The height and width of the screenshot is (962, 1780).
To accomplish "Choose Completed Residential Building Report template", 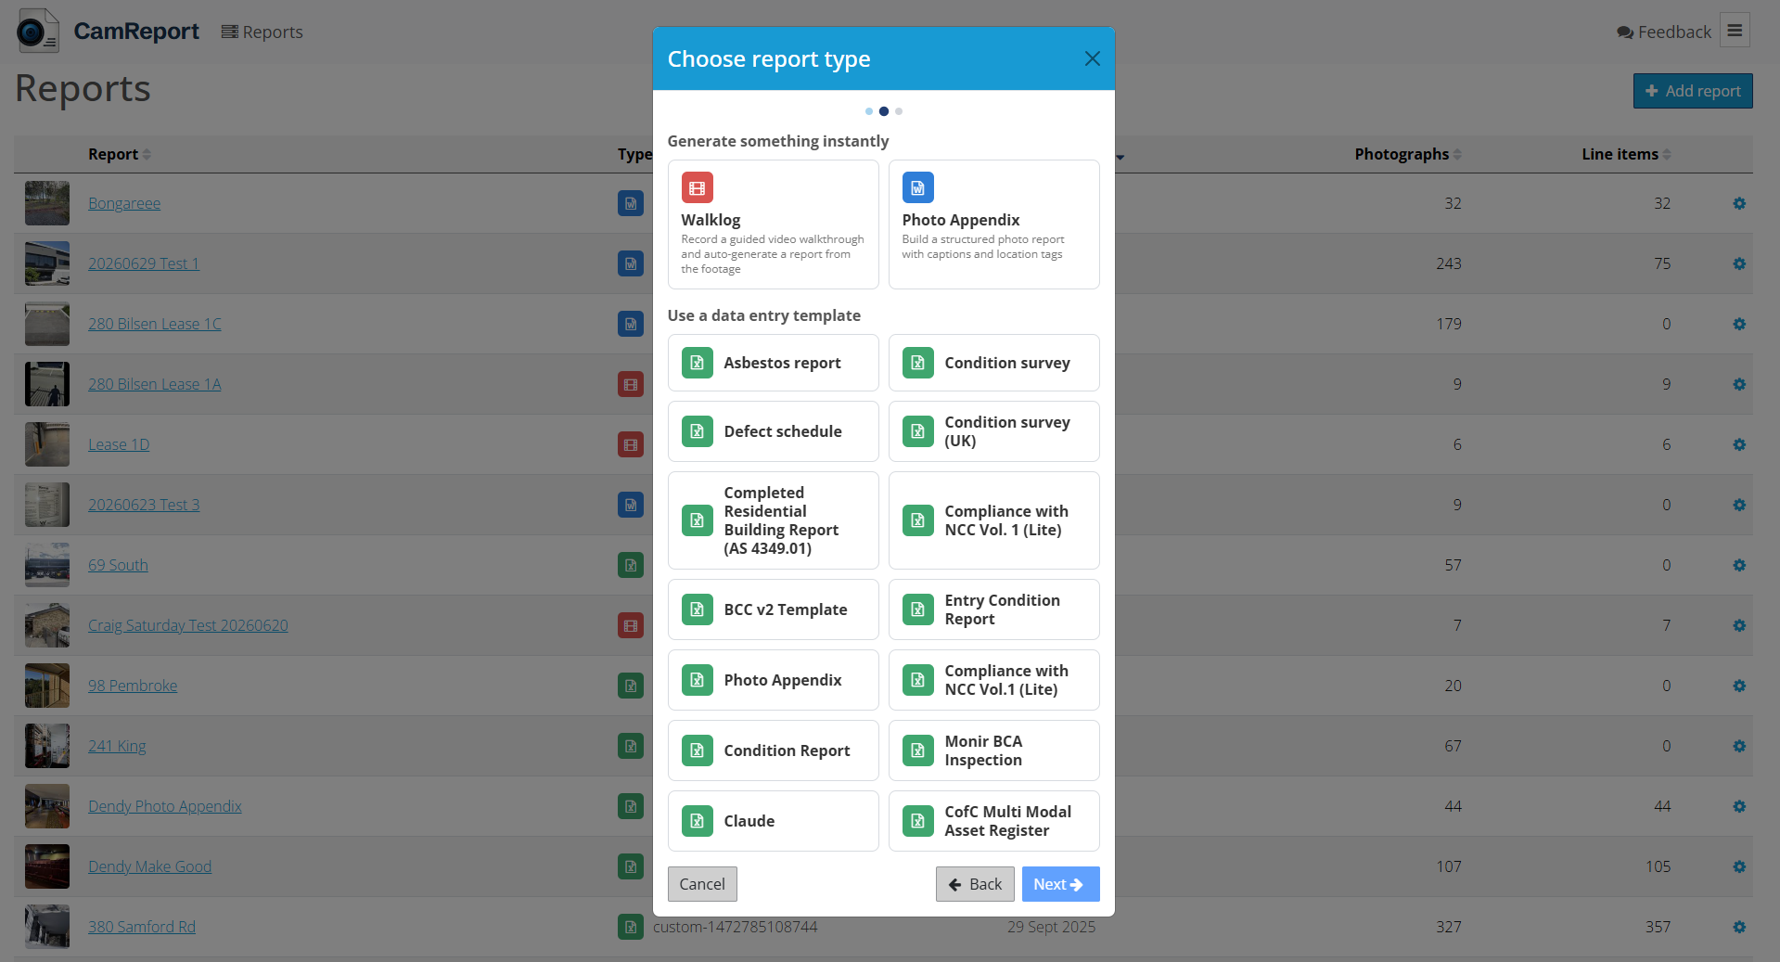I will point(773,520).
